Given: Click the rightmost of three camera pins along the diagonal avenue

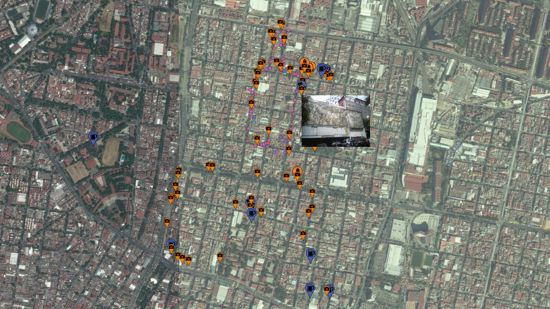Looking at the screenshot, I should (x=188, y=260).
